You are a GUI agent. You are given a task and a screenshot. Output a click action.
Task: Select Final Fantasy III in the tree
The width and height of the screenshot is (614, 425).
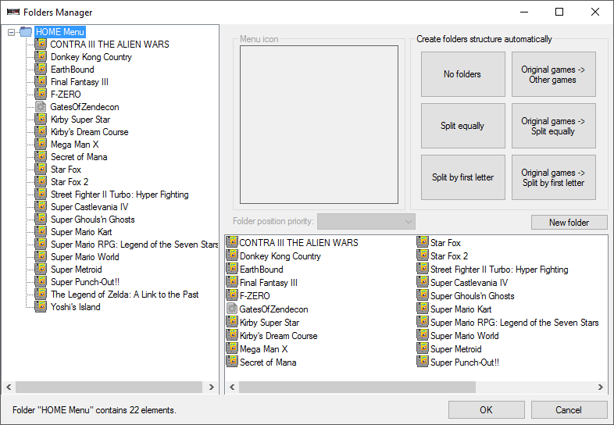point(80,82)
